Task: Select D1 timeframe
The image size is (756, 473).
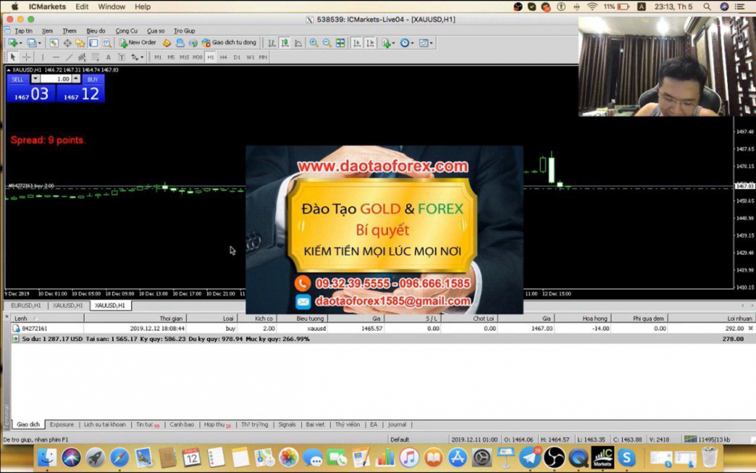Action: tap(237, 57)
